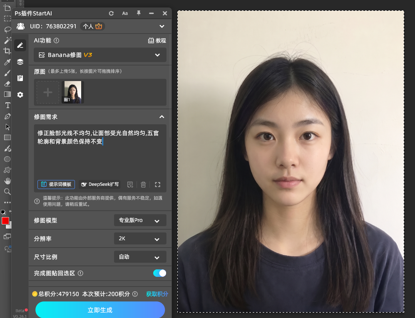415x318 pixels.
Task: Select the Custom Shape tool
Action: (7, 170)
